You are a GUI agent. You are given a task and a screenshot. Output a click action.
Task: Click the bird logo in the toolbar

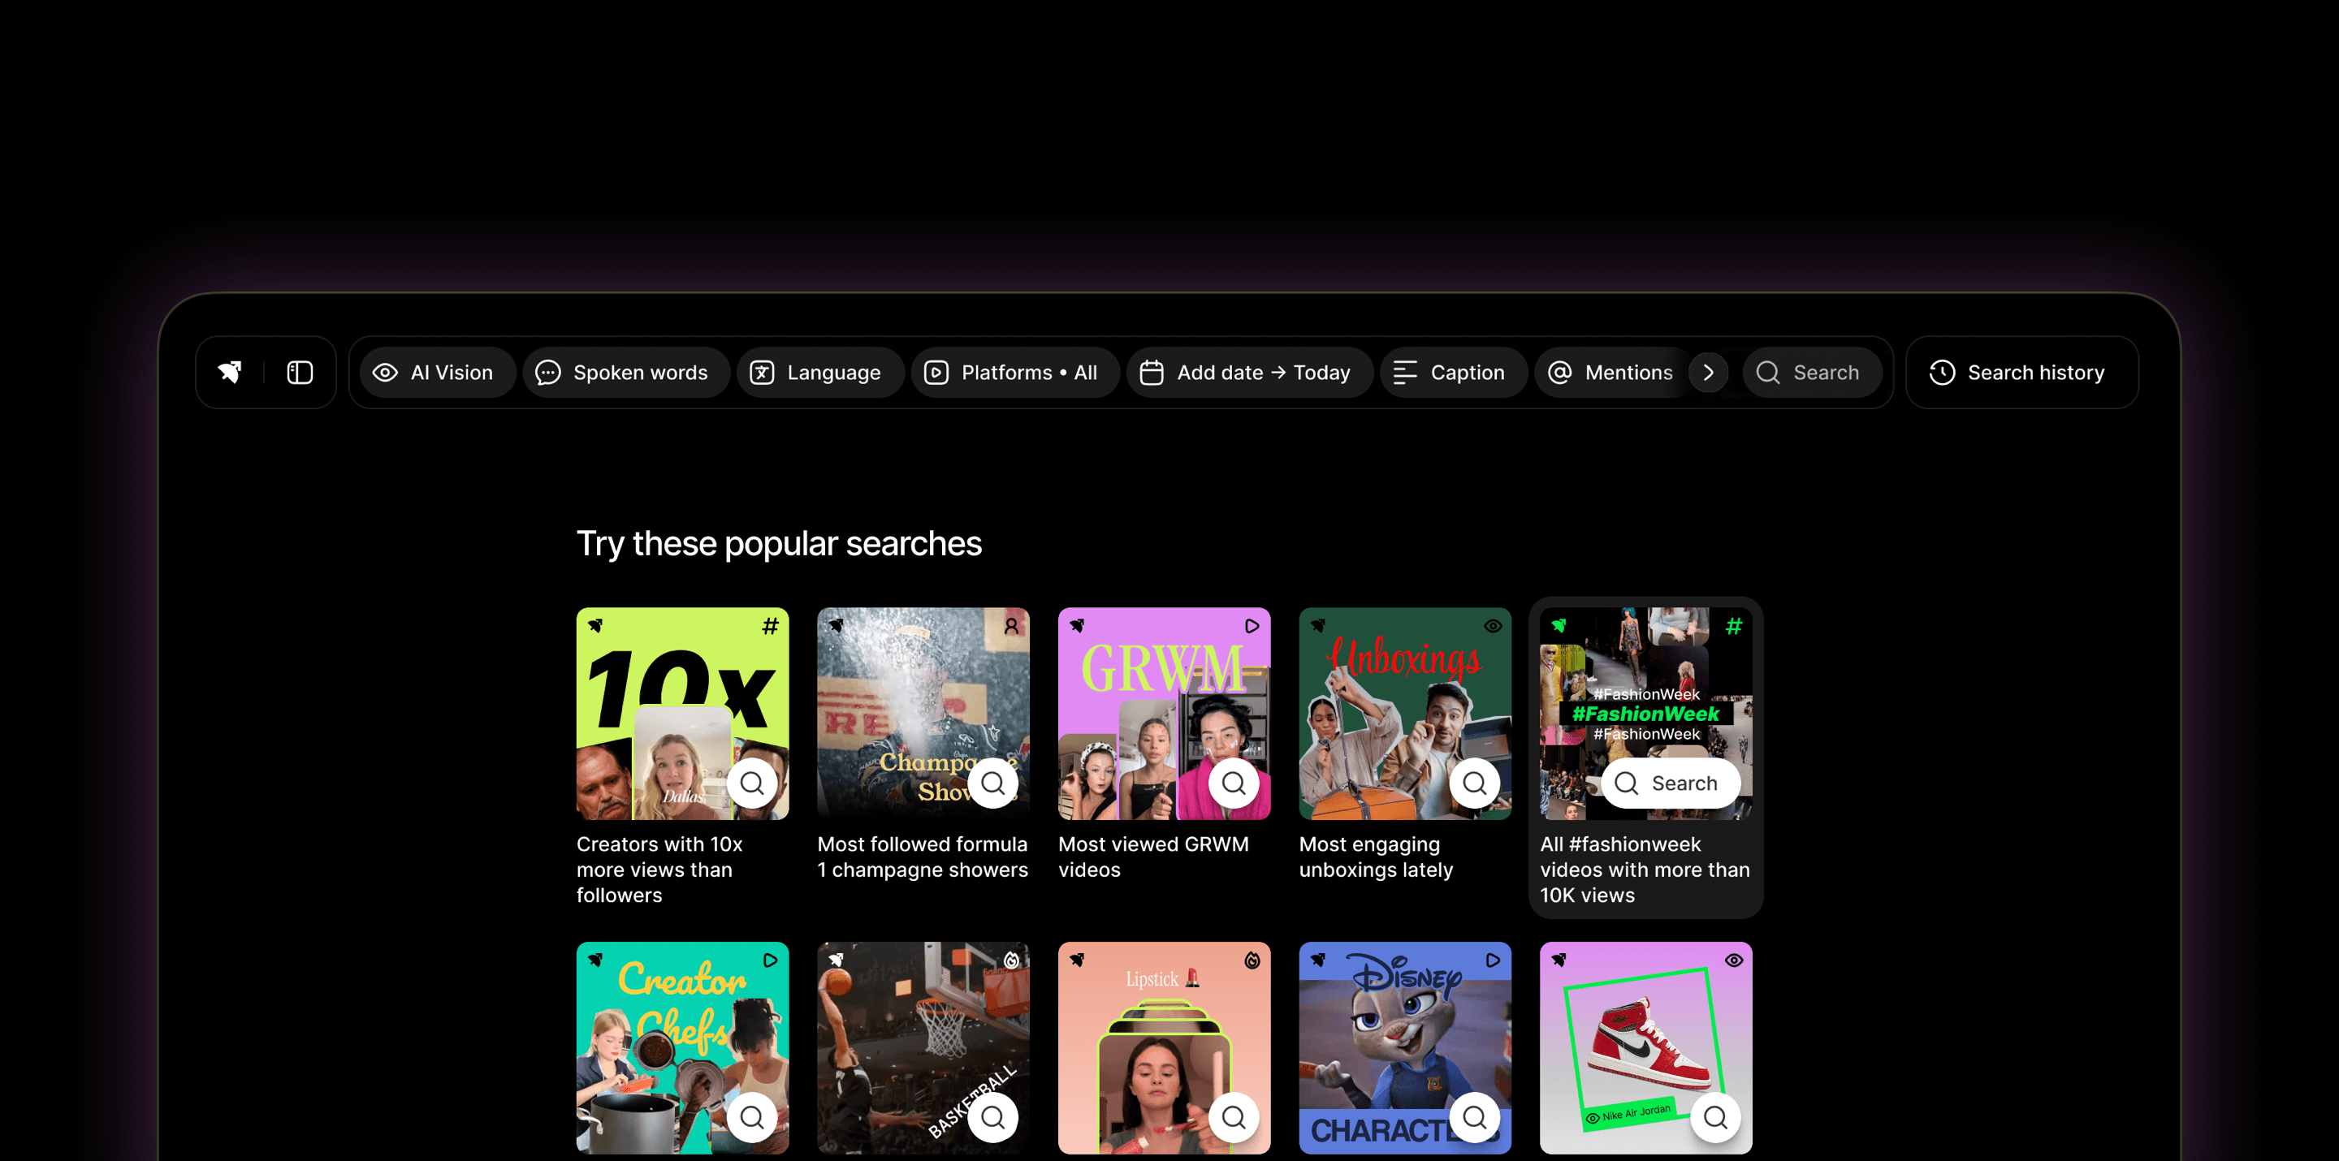pos(230,372)
